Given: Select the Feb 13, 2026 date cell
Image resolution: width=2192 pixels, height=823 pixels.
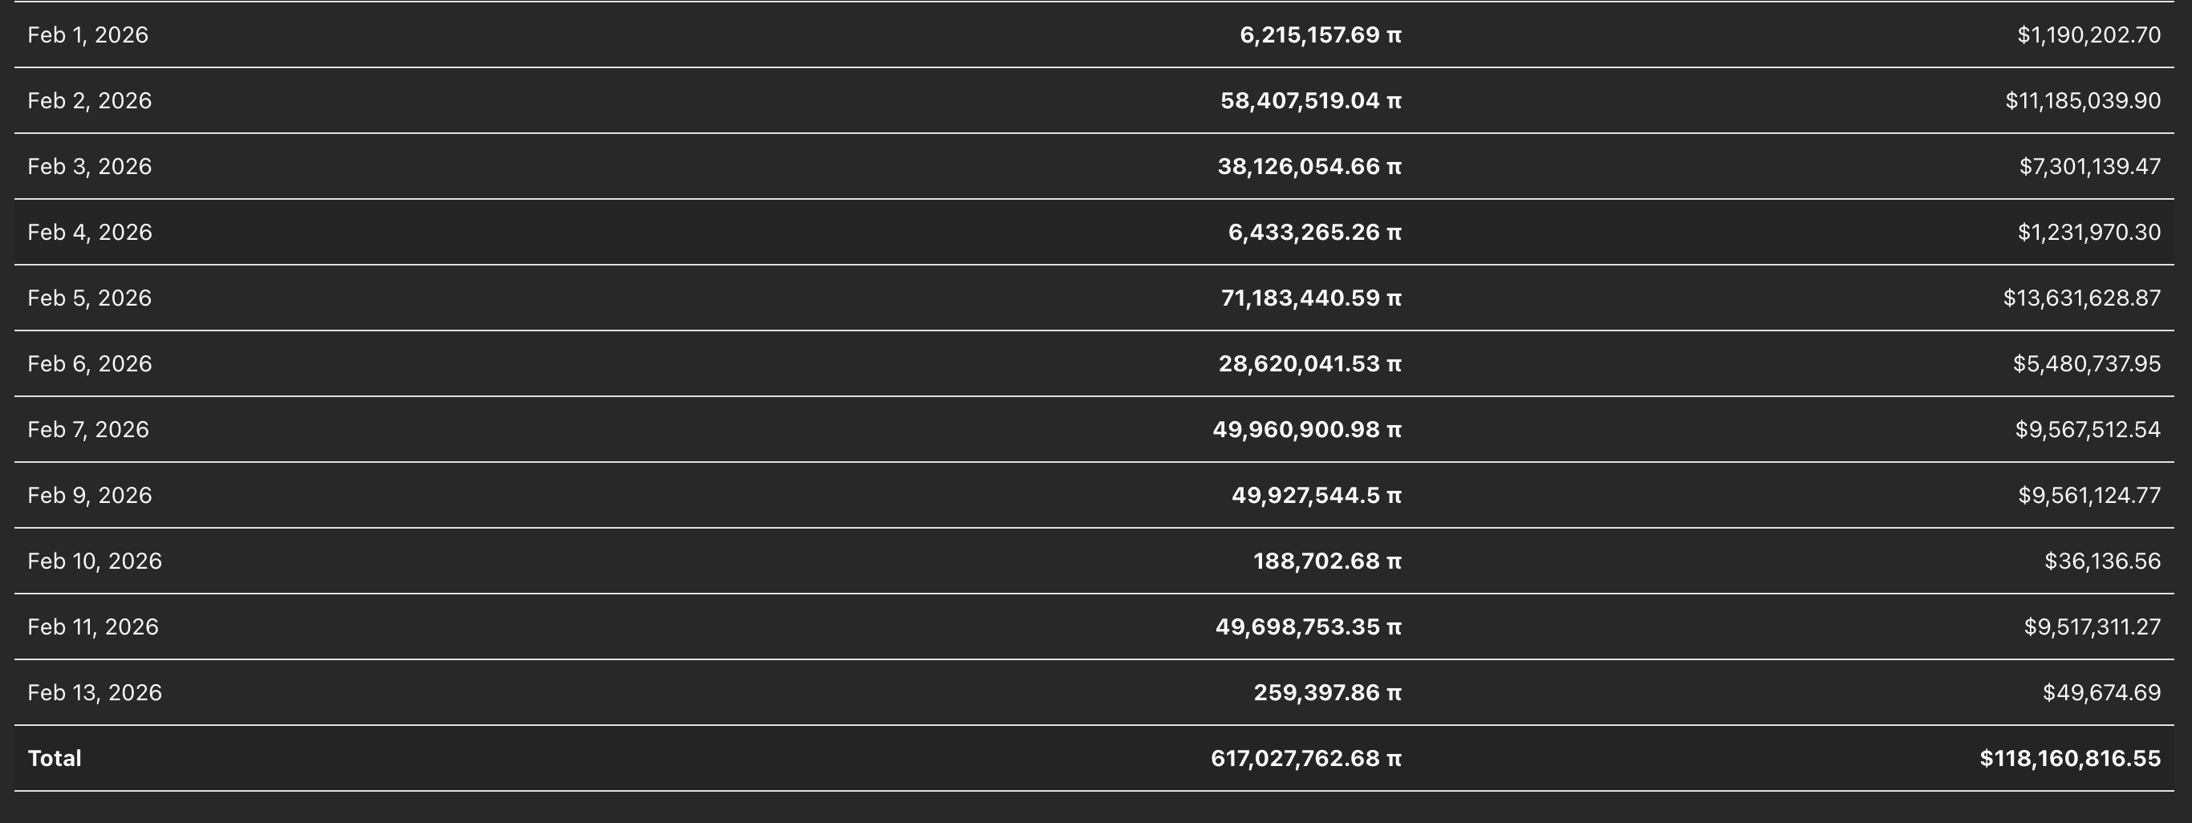Looking at the screenshot, I should pos(95,692).
